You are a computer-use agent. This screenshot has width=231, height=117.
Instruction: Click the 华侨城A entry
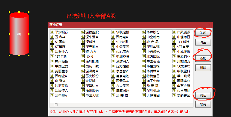[153, 71]
